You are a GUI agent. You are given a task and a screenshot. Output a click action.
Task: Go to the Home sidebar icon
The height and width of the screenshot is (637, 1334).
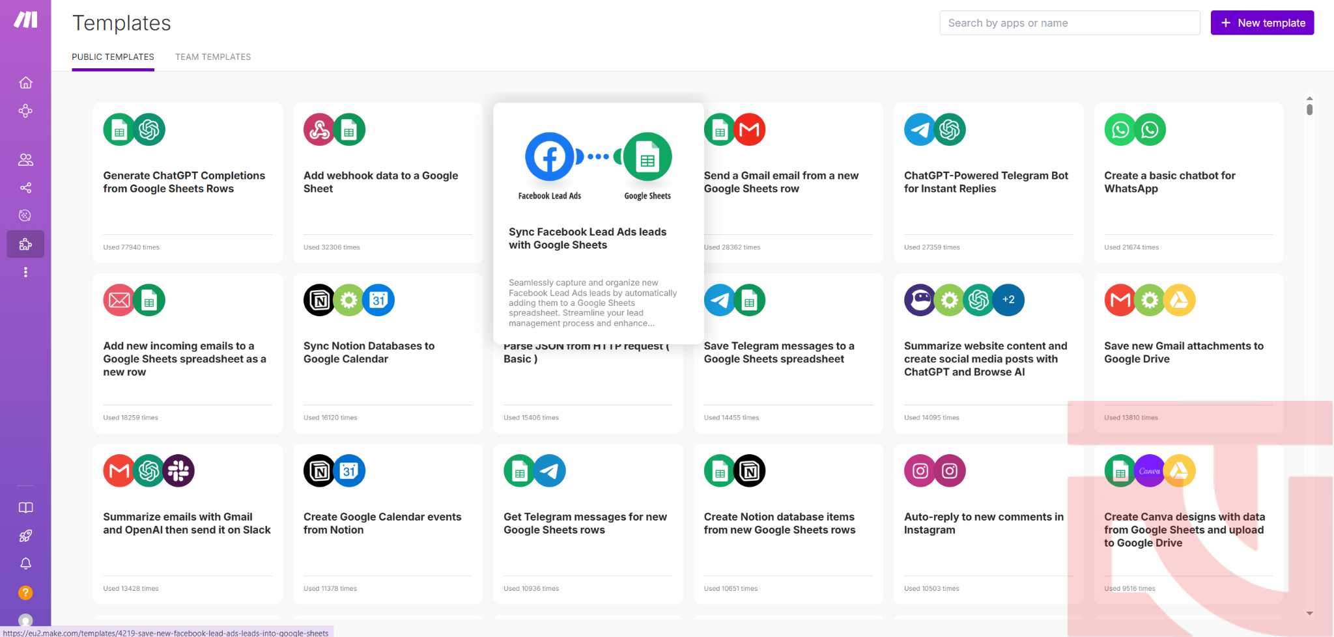pyautogui.click(x=25, y=83)
